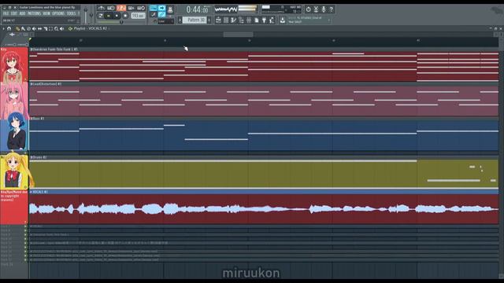Click the paint brush toggle in snap panel
Screen dimensions: 504x283
click(x=154, y=14)
